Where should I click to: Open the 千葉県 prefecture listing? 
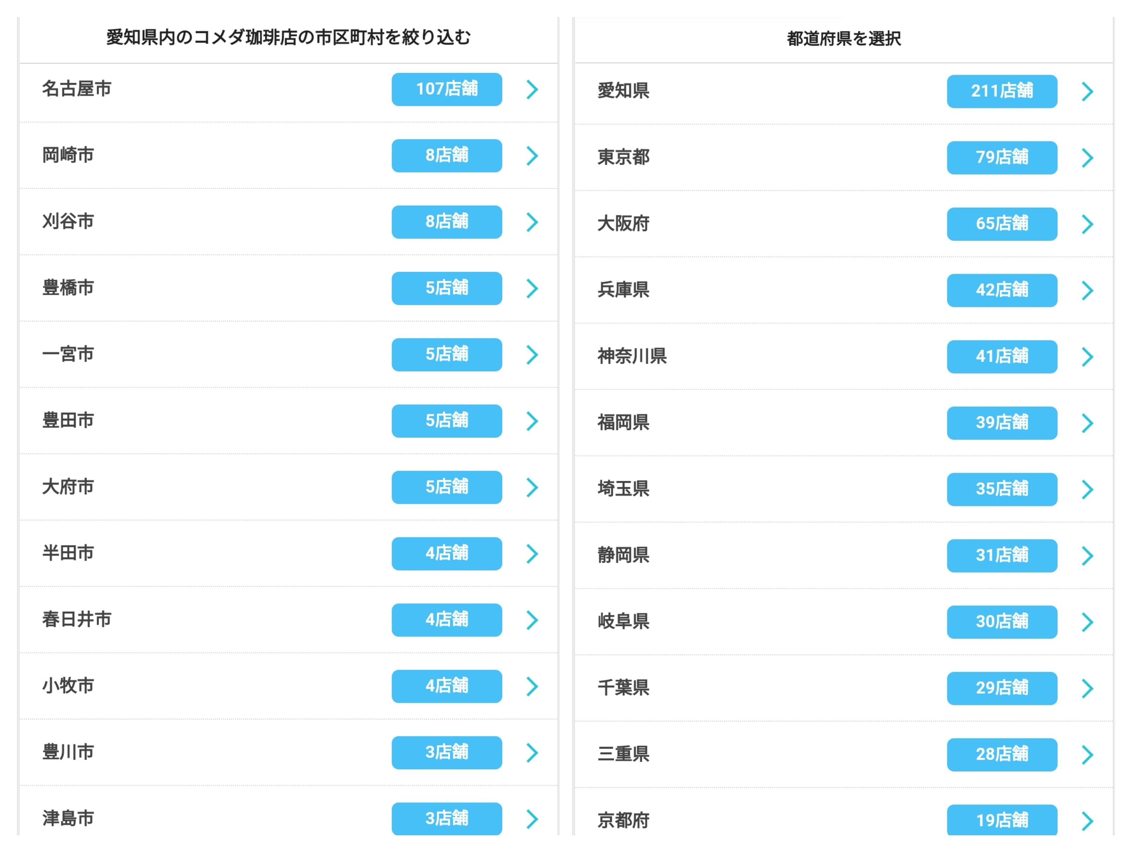tap(623, 688)
